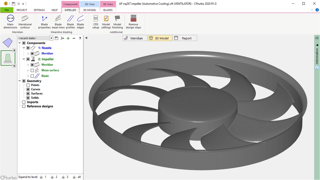Enable the Reference designs checkbox
The image size is (320, 180).
click(24, 106)
